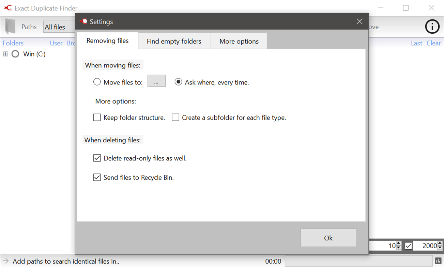Toggle Send files to Recycle Bin
Viewport: 444px width, 268px height.
tap(97, 177)
